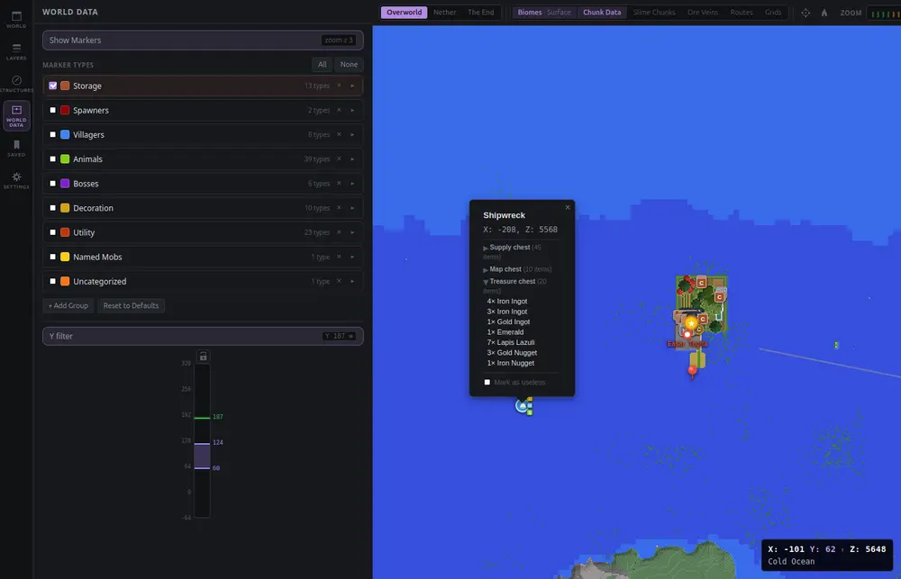Remove the Spawners group with its × icon

(x=339, y=110)
